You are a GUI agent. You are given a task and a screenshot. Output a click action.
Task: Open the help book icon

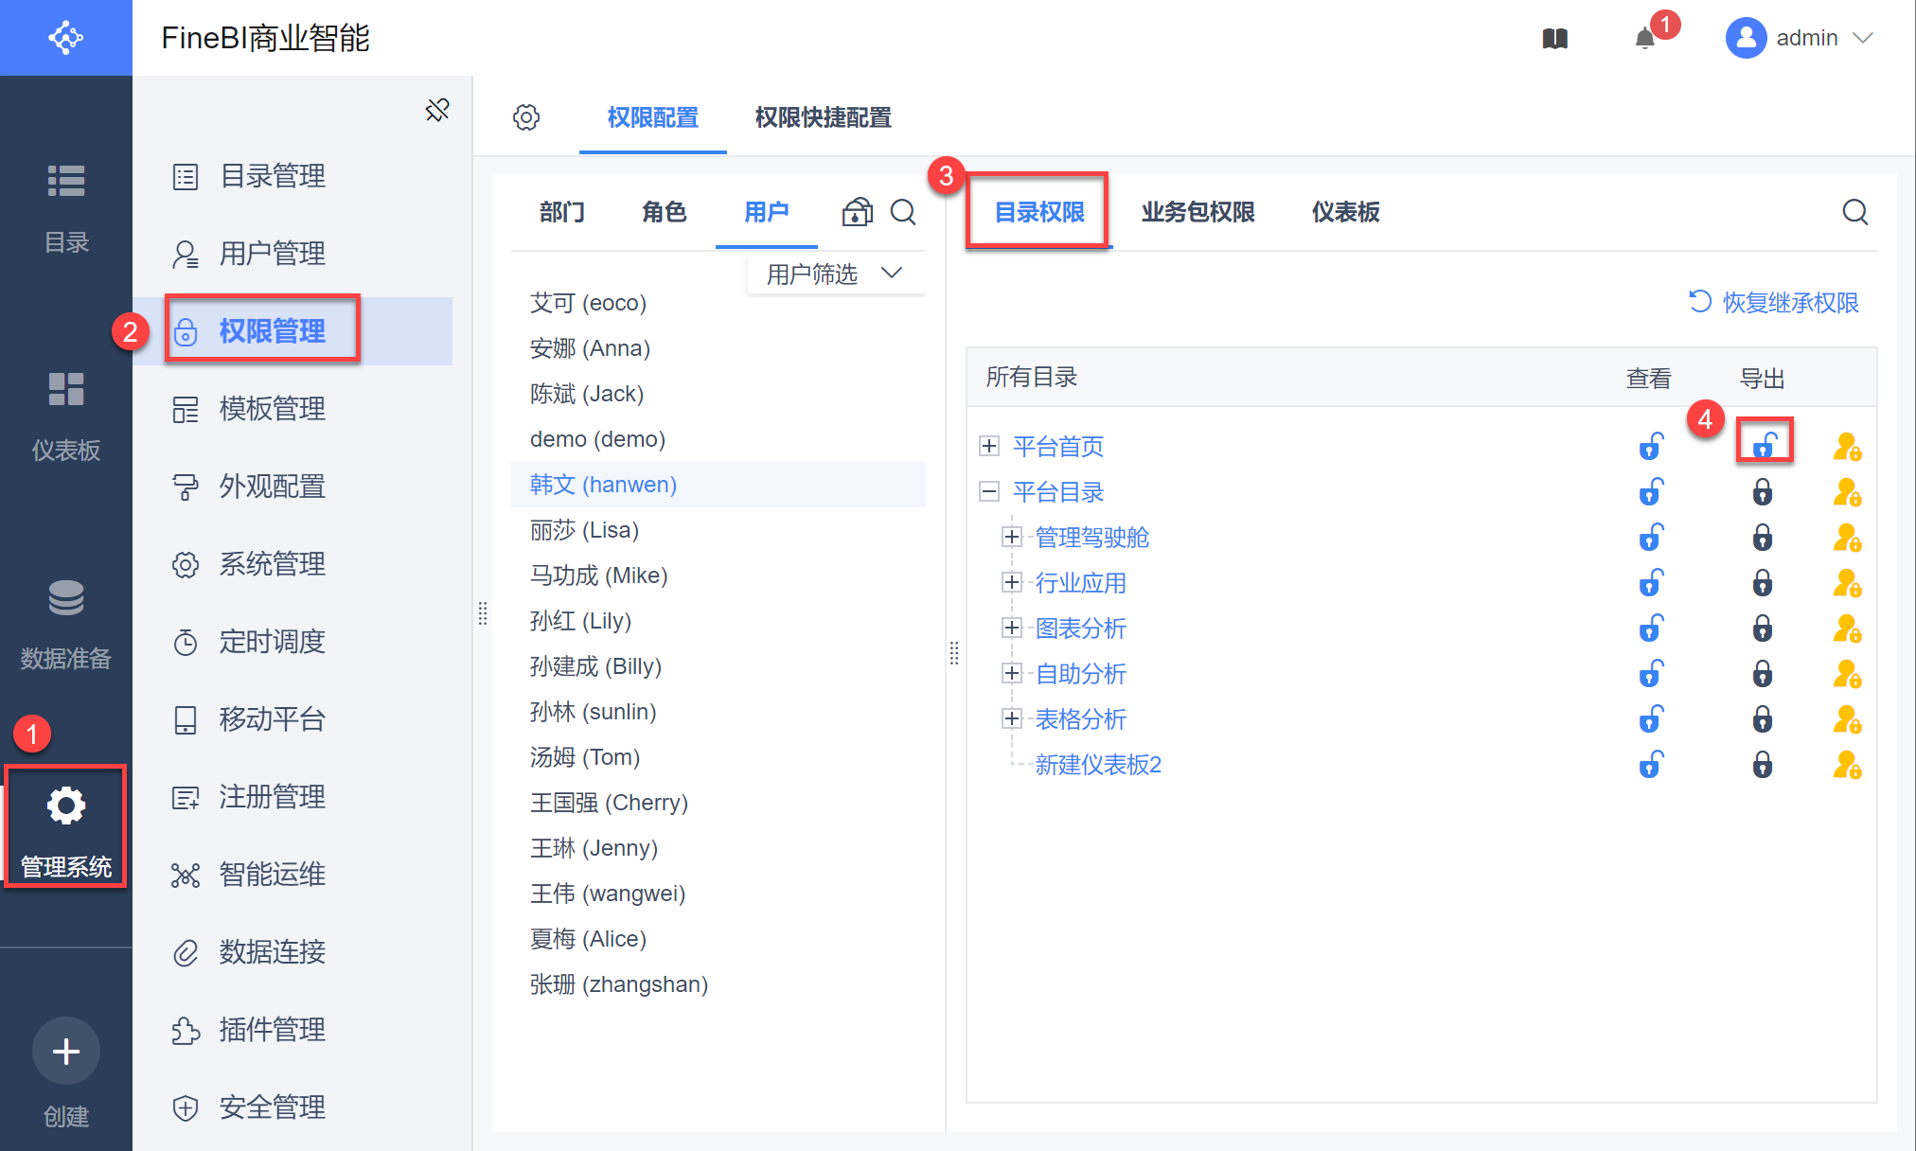[x=1555, y=39]
